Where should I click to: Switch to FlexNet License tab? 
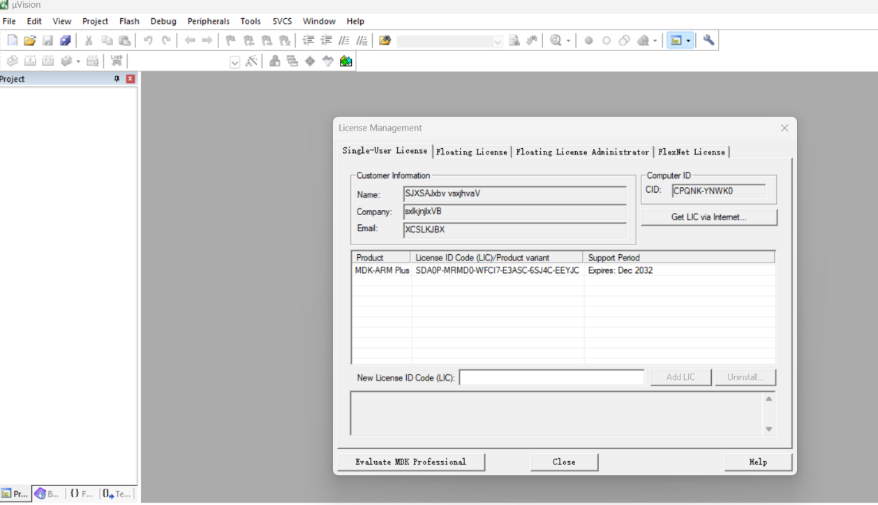tap(692, 152)
